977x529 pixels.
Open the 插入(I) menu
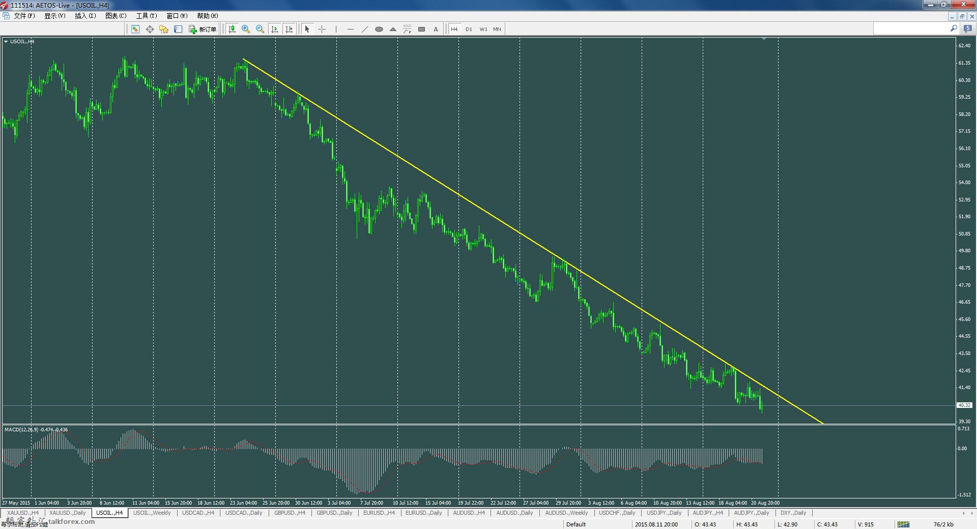coord(85,16)
